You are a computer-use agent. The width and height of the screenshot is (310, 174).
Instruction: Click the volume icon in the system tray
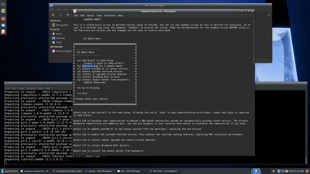pos(274,171)
